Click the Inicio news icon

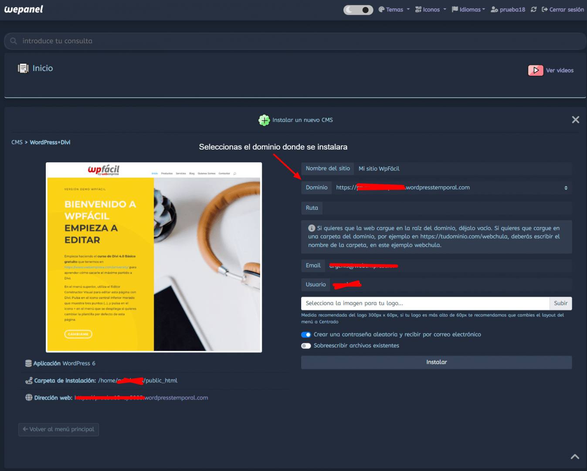click(x=23, y=68)
